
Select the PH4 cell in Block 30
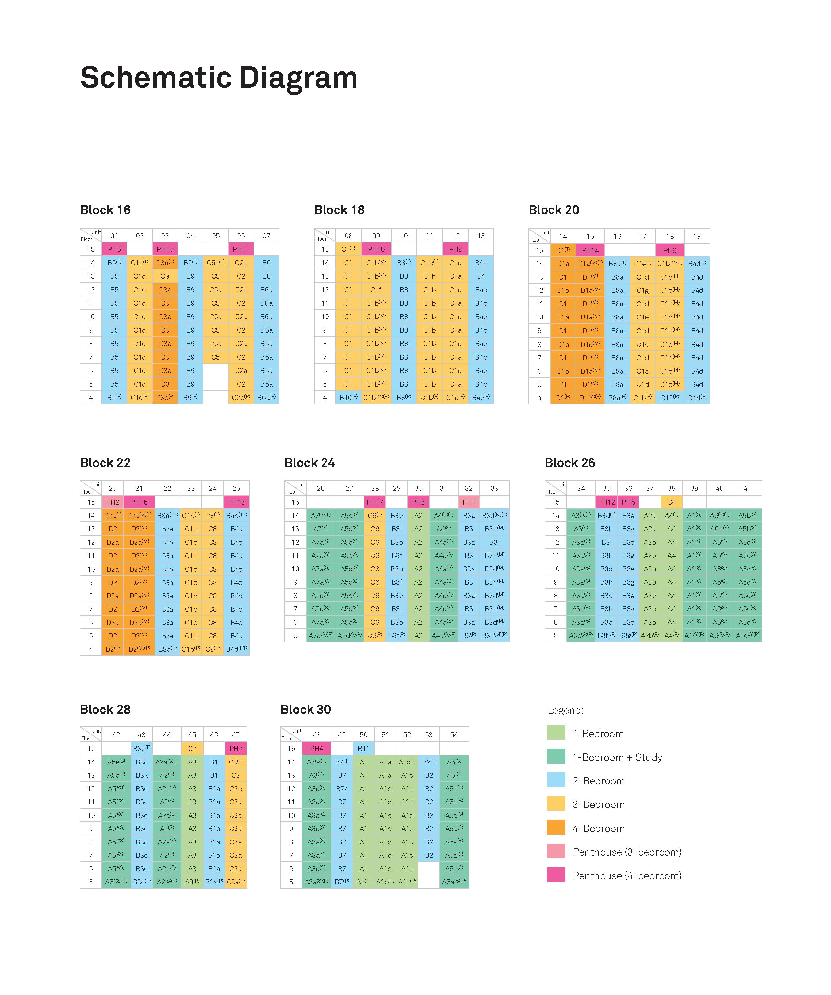click(316, 749)
